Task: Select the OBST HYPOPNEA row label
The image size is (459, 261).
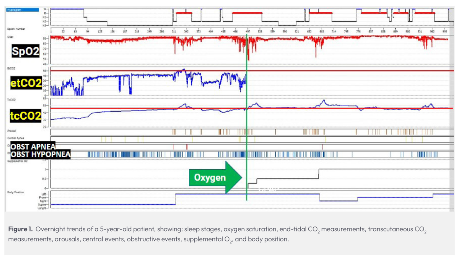Action: click(40, 154)
